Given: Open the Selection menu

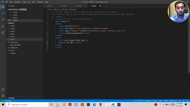Looking at the screenshot, I should tap(18, 2).
